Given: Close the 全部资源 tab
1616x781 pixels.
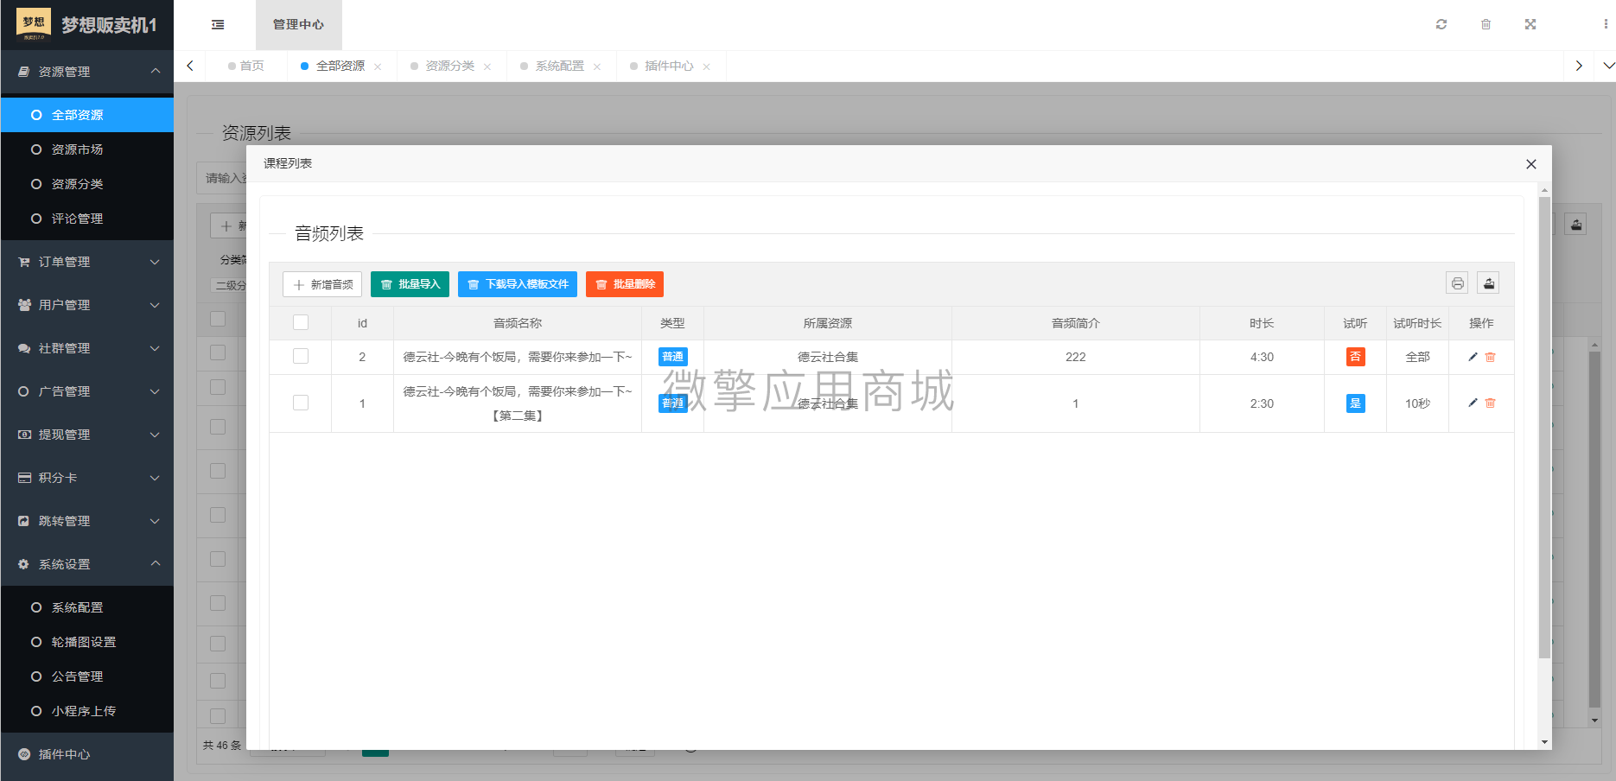Looking at the screenshot, I should pyautogui.click(x=378, y=67).
